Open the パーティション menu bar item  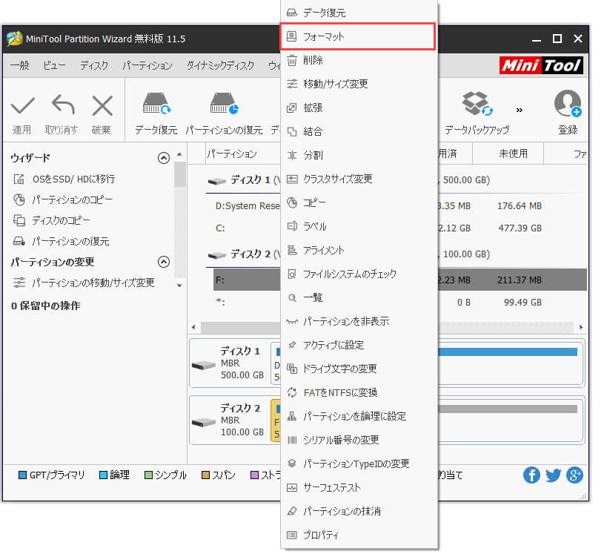pos(147,65)
